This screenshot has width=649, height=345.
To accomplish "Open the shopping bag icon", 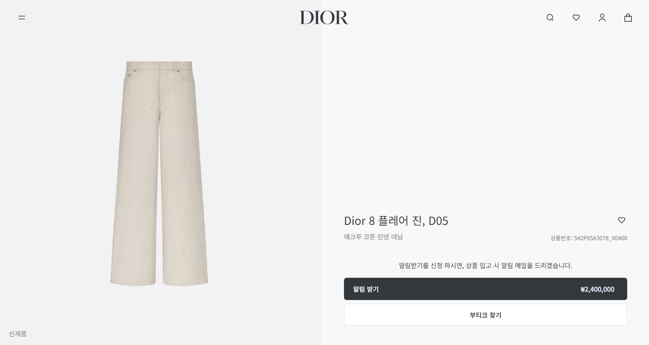I will pos(628,18).
